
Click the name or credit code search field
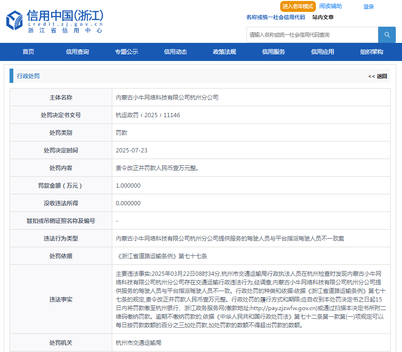click(x=312, y=35)
